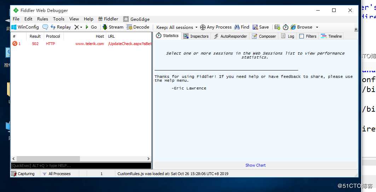Screen dimensions: 376x192
Task: Click the Go resume button
Action: coord(91,27)
